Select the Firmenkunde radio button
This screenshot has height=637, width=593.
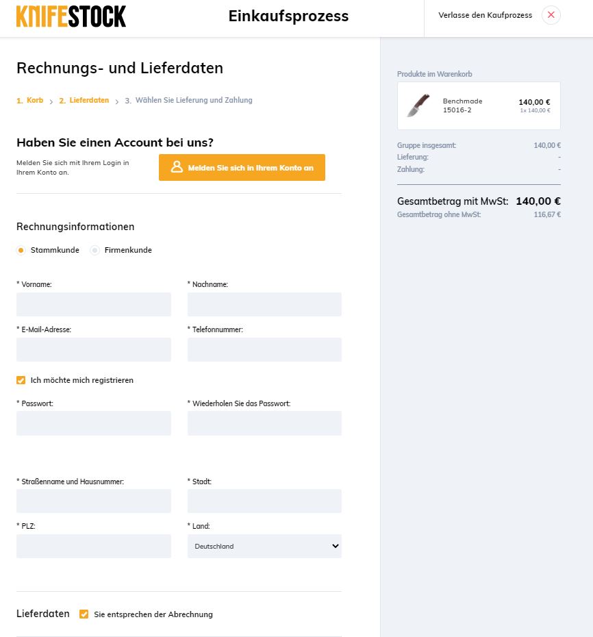95,250
